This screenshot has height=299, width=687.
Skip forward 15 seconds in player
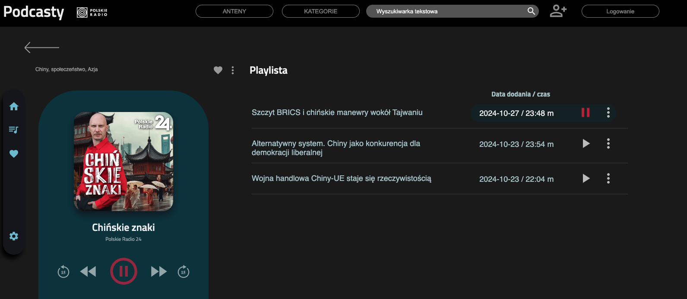tap(184, 272)
